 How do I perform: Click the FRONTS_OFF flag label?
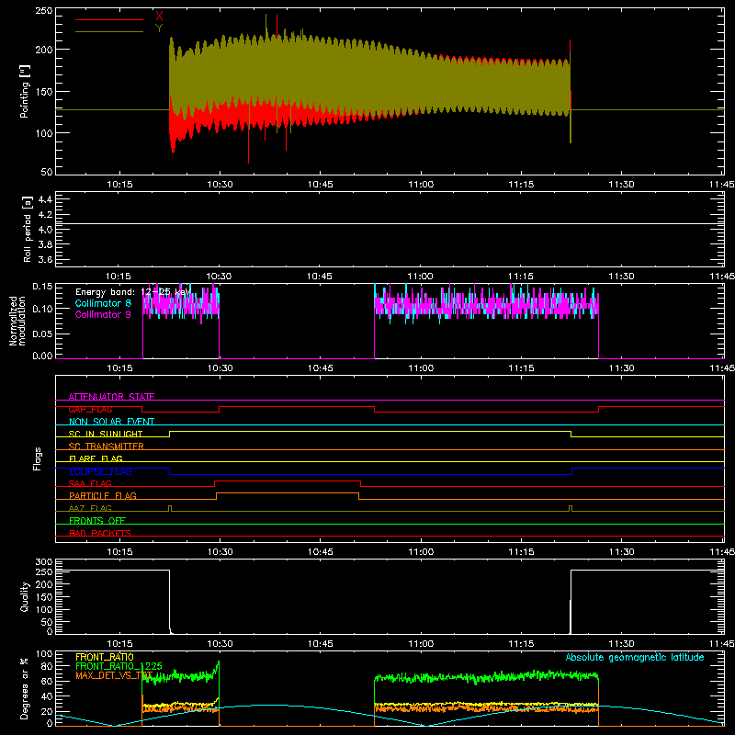tap(97, 520)
